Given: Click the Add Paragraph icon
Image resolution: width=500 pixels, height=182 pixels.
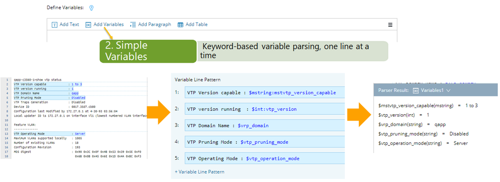Looking at the screenshot, I should point(133,25).
